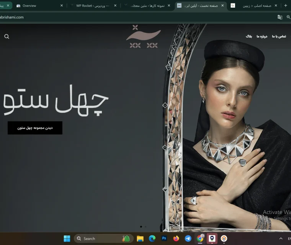Open Photoshop from the taskbar

[x=164, y=238]
